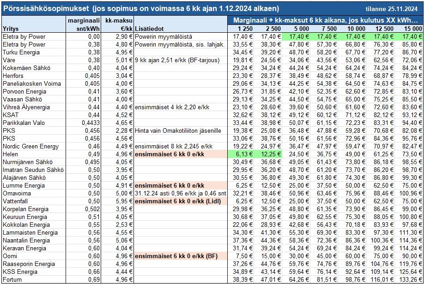Select the 'Powerin myymälöistä, sis. lahjak.' note

[x=180, y=45]
